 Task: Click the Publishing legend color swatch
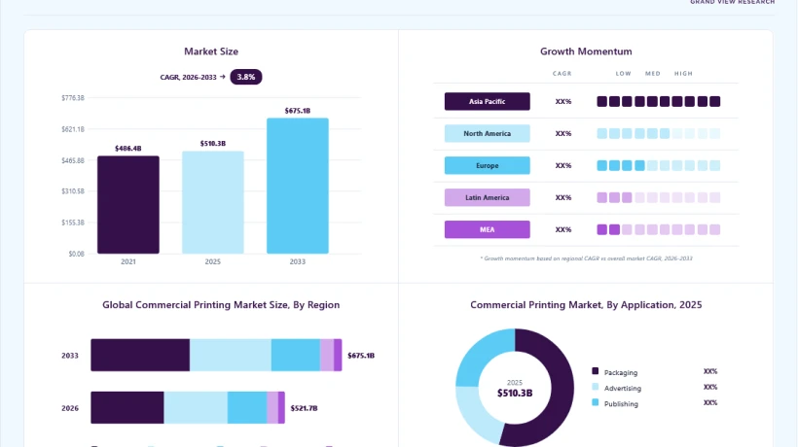595,403
